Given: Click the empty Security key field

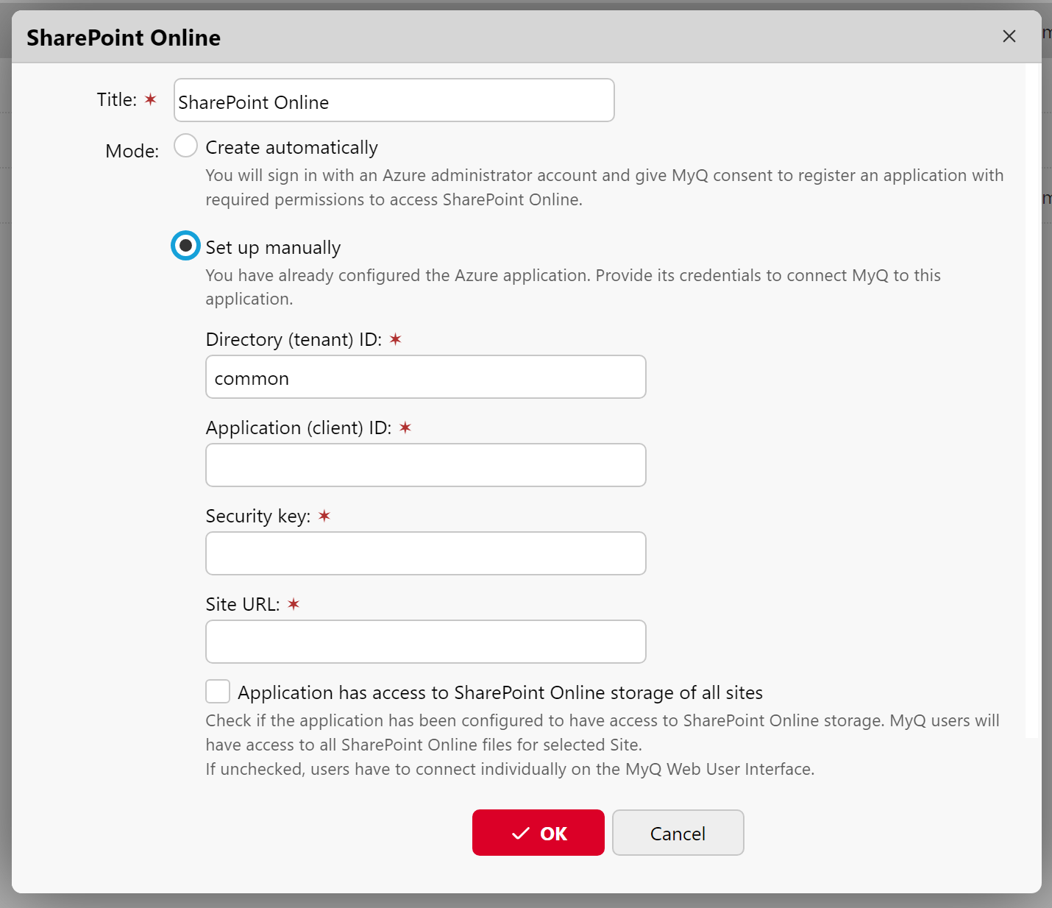Looking at the screenshot, I should [x=425, y=553].
